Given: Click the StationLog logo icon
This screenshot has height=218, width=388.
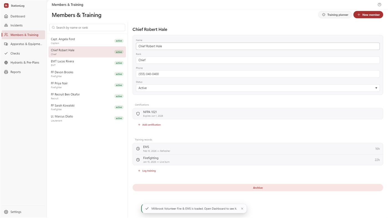Looking at the screenshot, I should coord(6,6).
